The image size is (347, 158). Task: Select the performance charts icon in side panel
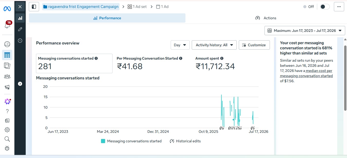[20, 18]
